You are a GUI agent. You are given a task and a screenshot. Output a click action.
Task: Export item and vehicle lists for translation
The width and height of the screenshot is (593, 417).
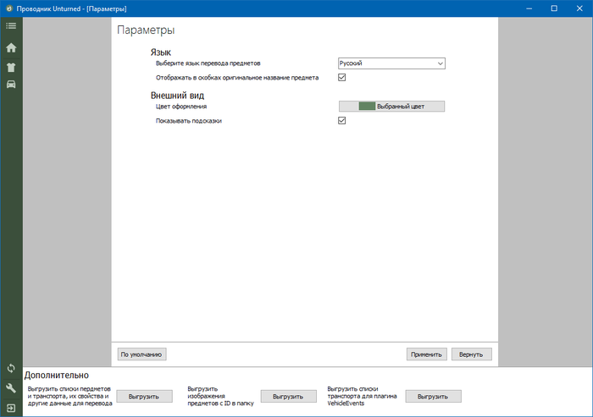144,396
